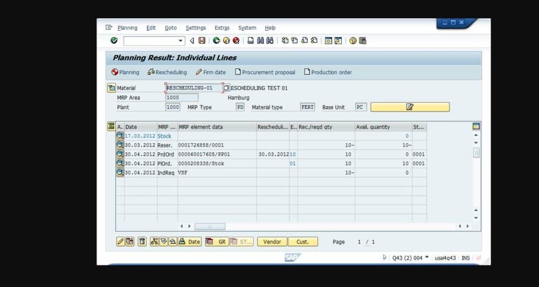The width and height of the screenshot is (539, 287).
Task: Click the green Enter checkmark icon
Action: [114, 40]
